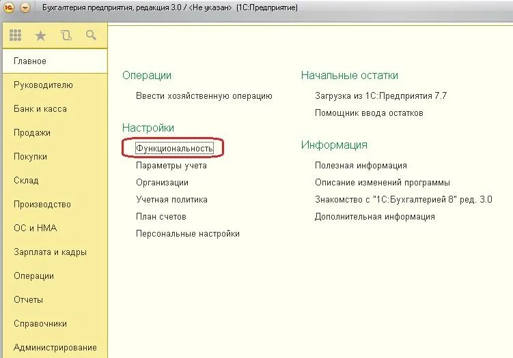Screen dimensions: 513x358
Task: Open Описание изменений программы link
Action: pyautogui.click(x=383, y=183)
